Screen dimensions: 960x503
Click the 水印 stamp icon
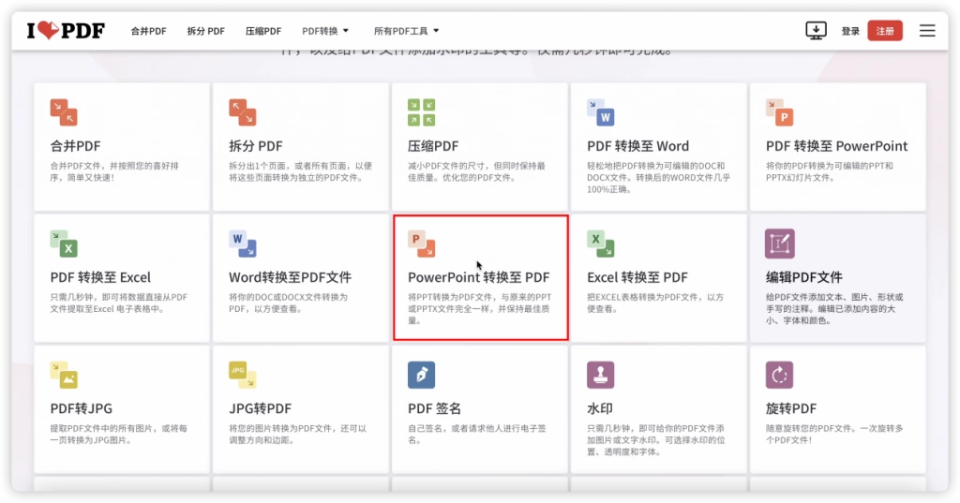[x=601, y=375]
